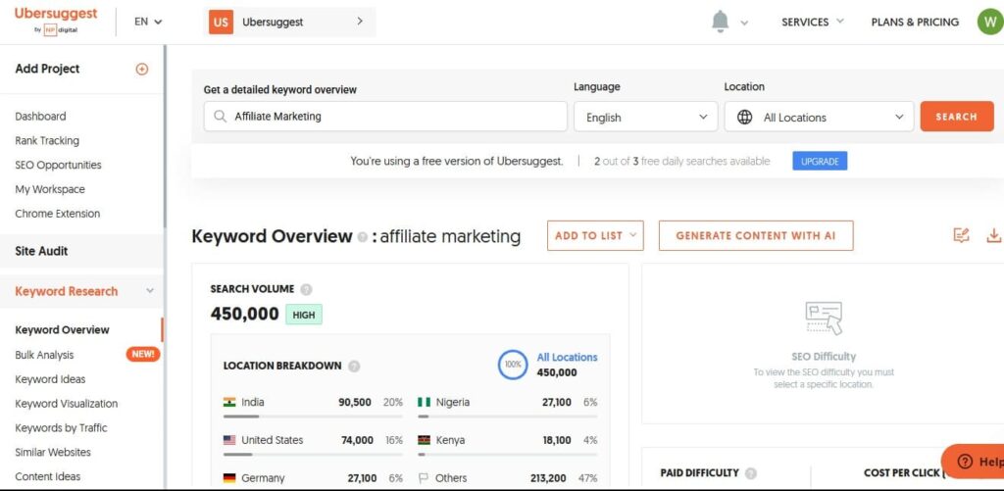Viewport: 1004px width, 491px height.
Task: Click the notes edit icon
Action: click(961, 235)
